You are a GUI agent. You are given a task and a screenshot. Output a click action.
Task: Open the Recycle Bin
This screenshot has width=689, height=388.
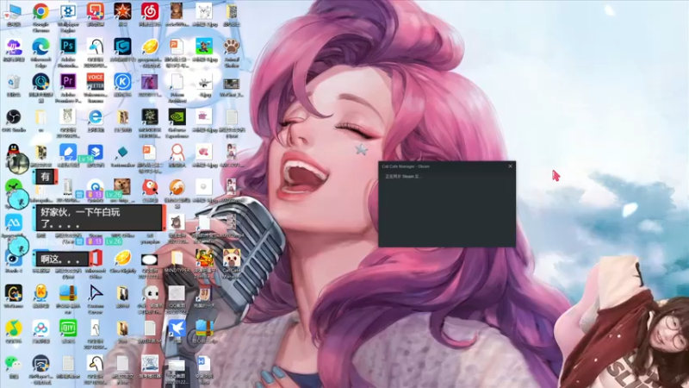13,82
